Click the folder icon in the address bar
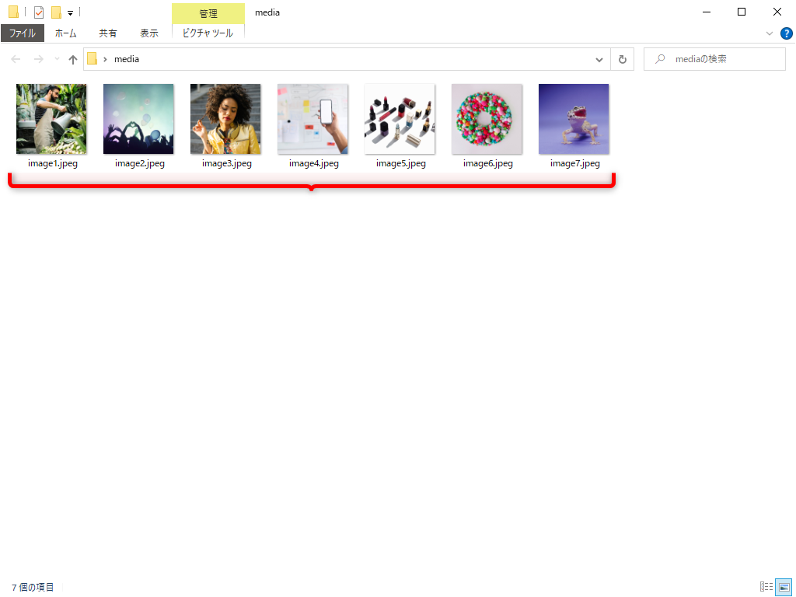 click(93, 59)
